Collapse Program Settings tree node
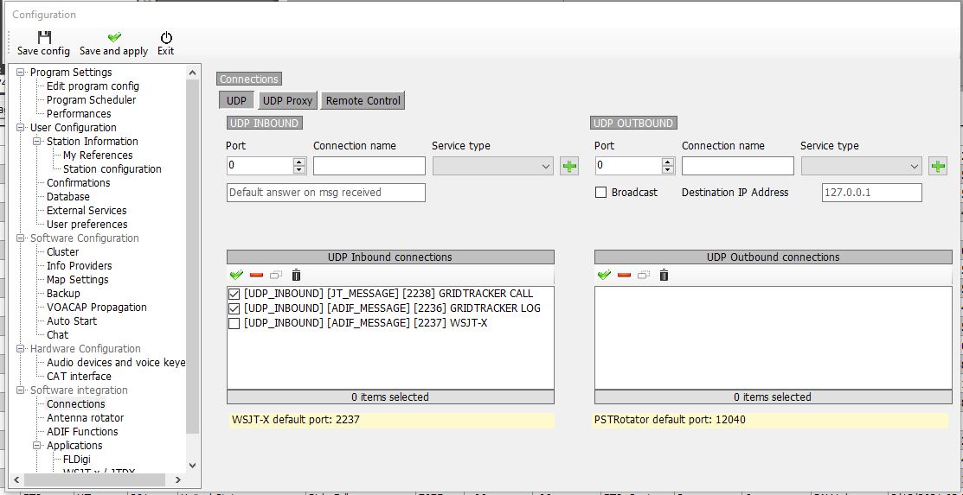Image resolution: width=963 pixels, height=495 pixels. pos(22,73)
